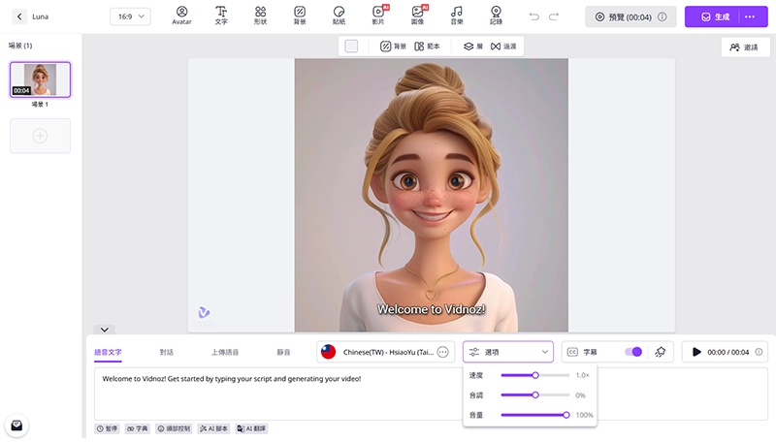
Task: Switch to the dialogue (對話) tab
Action: point(166,352)
